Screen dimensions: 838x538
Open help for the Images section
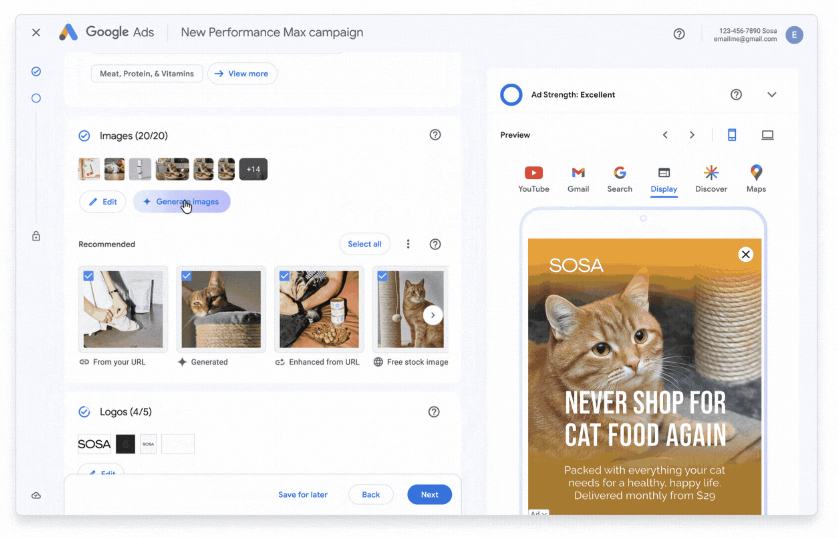click(435, 135)
